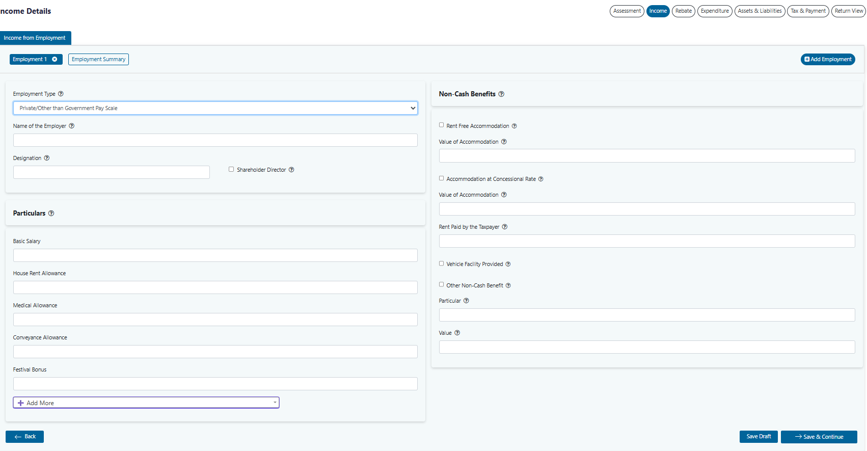Open the Employment Summary tab
Screen dimensions: 867x451
[x=98, y=59]
